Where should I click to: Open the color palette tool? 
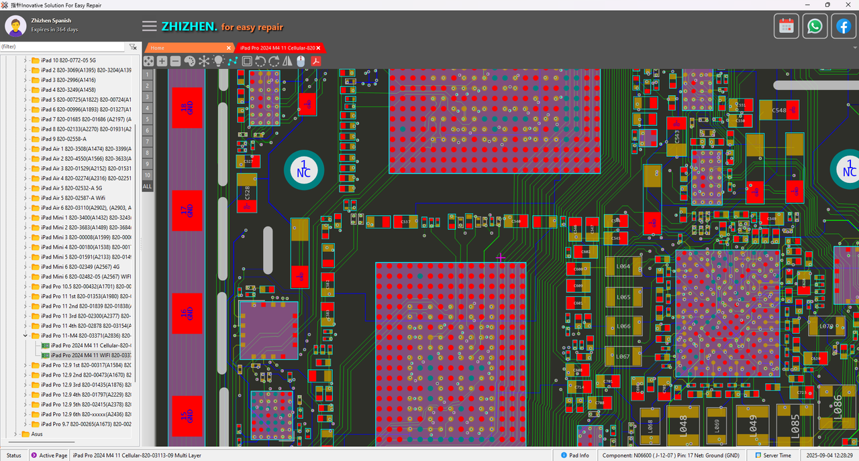pyautogui.click(x=189, y=61)
